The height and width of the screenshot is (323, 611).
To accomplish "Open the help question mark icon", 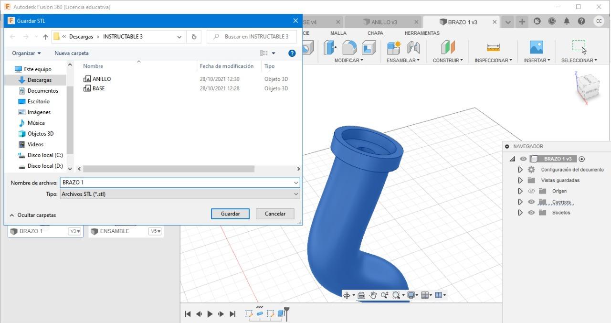I will [581, 22].
